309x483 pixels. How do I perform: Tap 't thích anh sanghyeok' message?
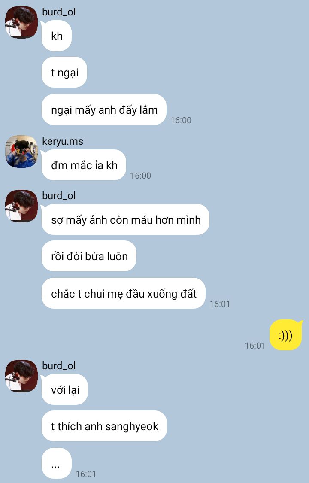[104, 426]
